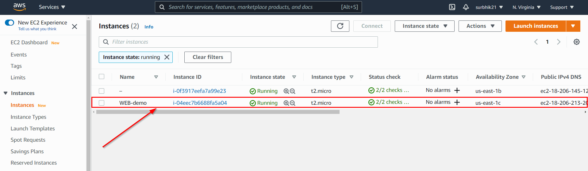Open the Info link beside Instances
588x171 pixels.
coord(149,27)
